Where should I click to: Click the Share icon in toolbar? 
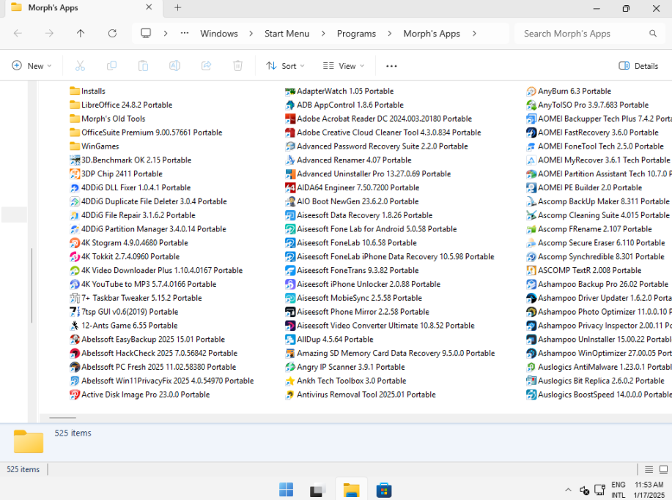click(x=206, y=66)
